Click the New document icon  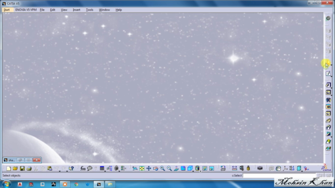coord(8,168)
